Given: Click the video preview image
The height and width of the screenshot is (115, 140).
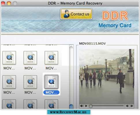Looking at the screenshot, I should click(107, 76).
